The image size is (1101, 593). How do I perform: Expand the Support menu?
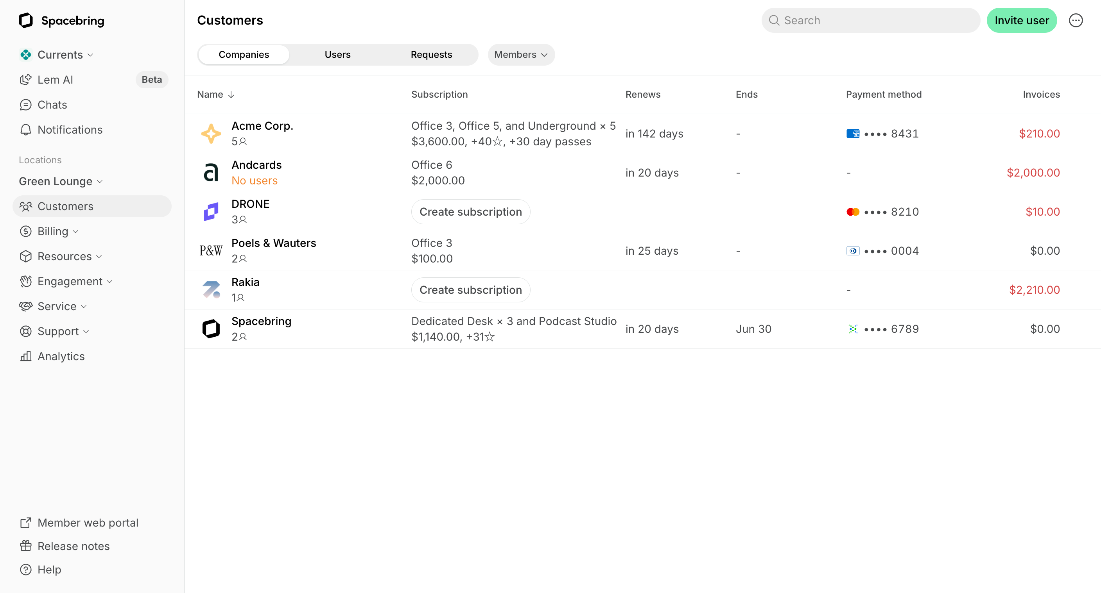pyautogui.click(x=86, y=332)
